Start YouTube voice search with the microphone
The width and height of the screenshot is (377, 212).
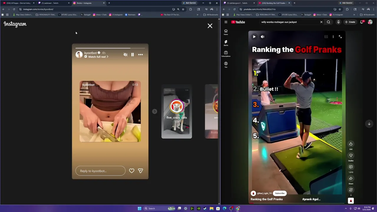pyautogui.click(x=338, y=22)
